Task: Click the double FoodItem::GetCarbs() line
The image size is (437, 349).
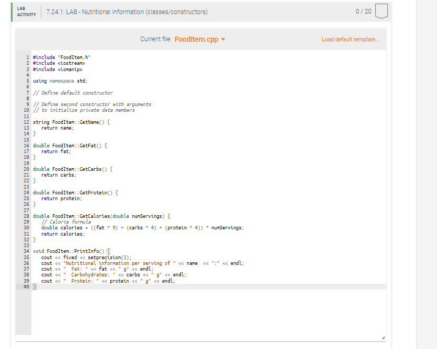Action: [x=73, y=169]
